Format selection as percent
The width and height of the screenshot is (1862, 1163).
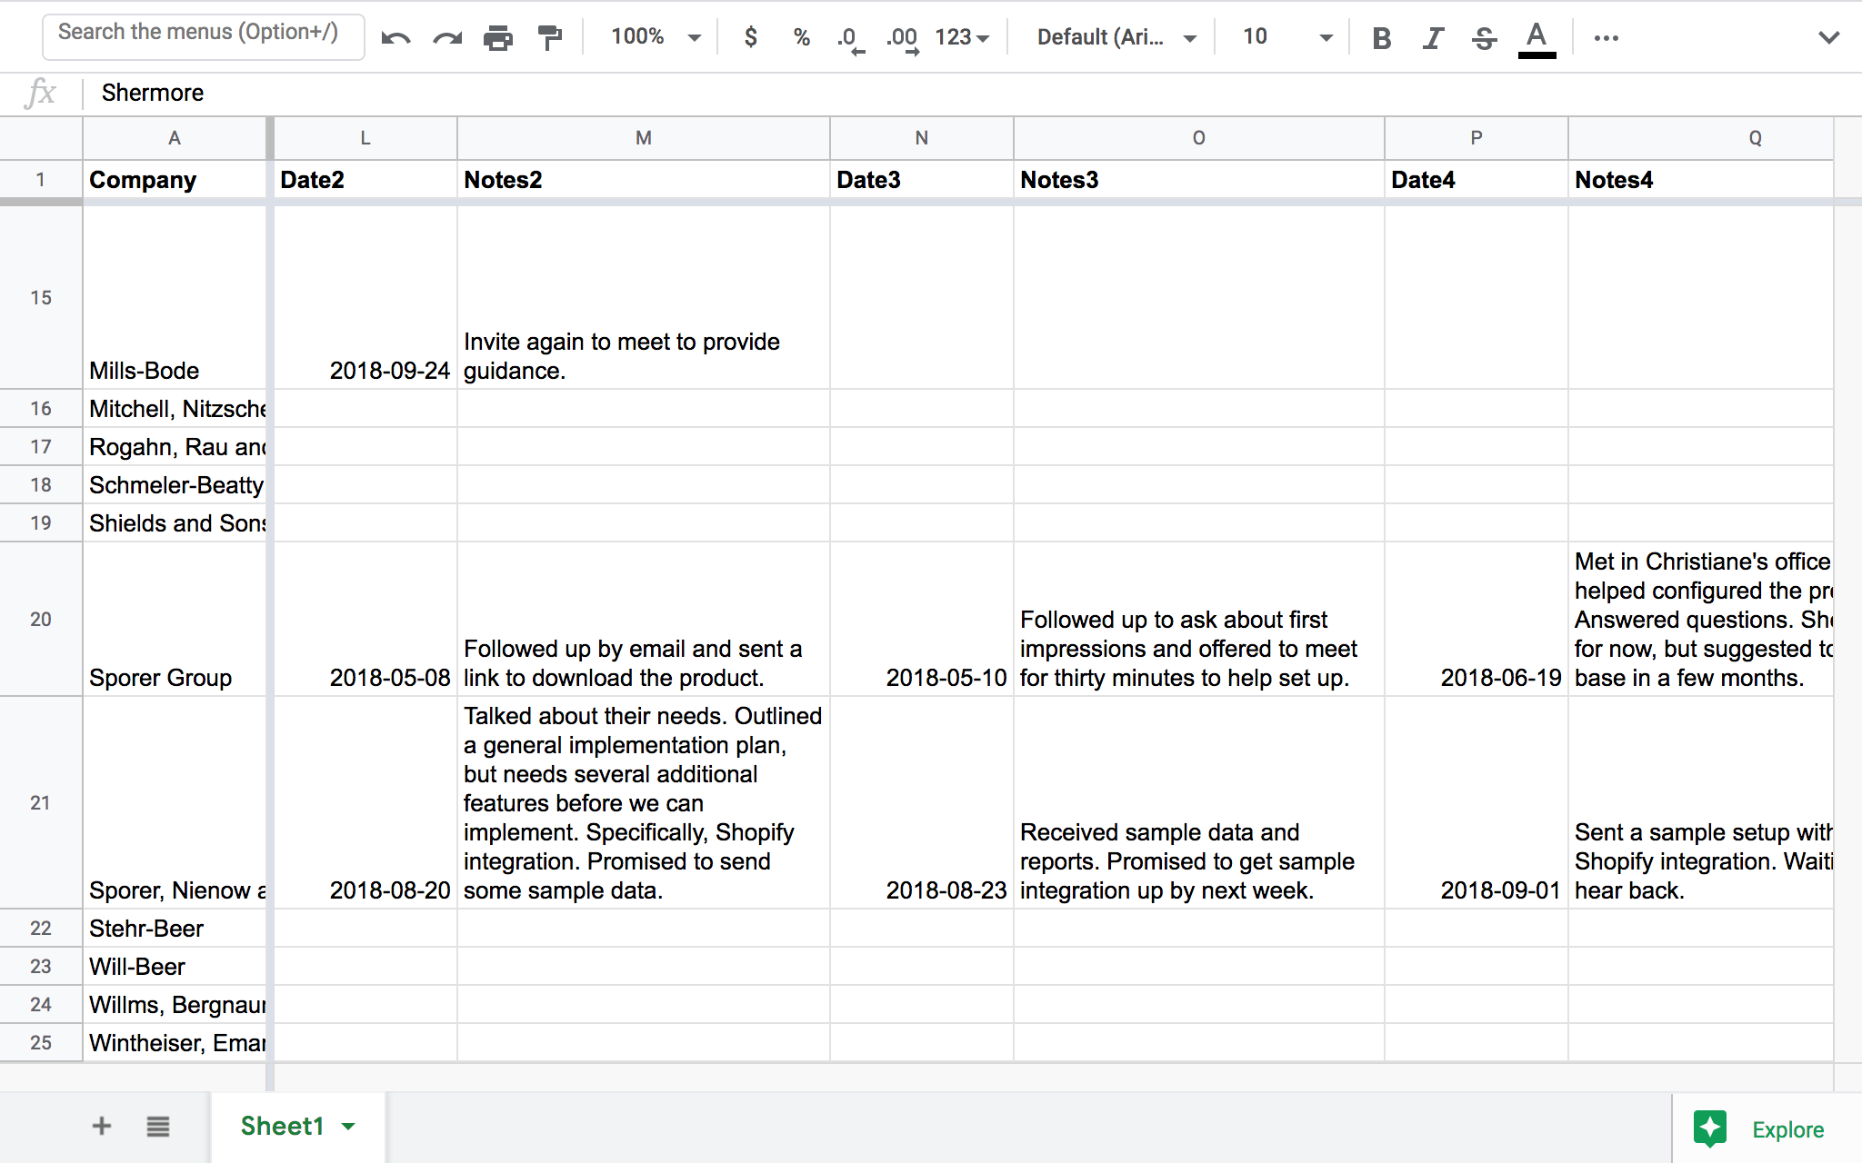[801, 36]
